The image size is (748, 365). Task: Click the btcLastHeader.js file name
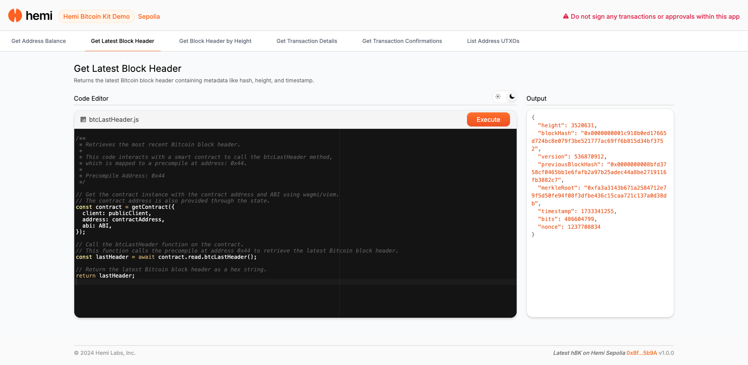point(114,120)
